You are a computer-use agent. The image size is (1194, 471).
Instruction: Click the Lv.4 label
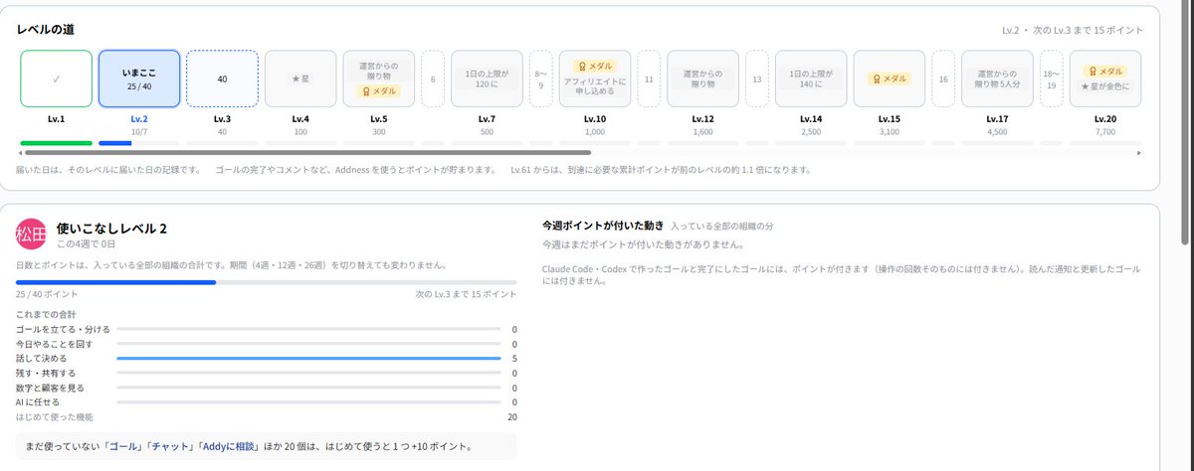click(301, 118)
